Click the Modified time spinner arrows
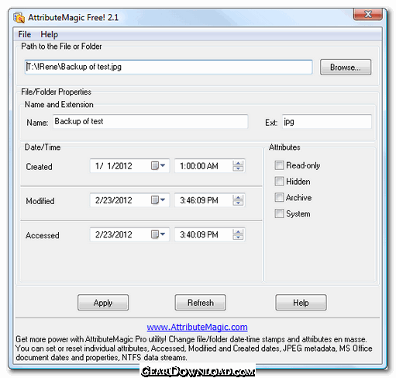The image size is (396, 378). 238,200
